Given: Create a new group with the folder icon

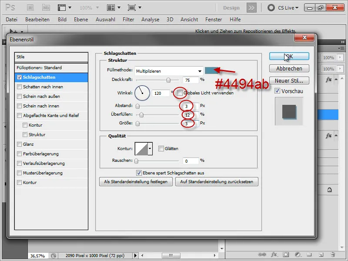Looking at the screenshot, I should click(x=309, y=254).
